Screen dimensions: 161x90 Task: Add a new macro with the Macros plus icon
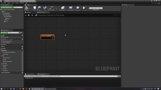tap(22, 47)
